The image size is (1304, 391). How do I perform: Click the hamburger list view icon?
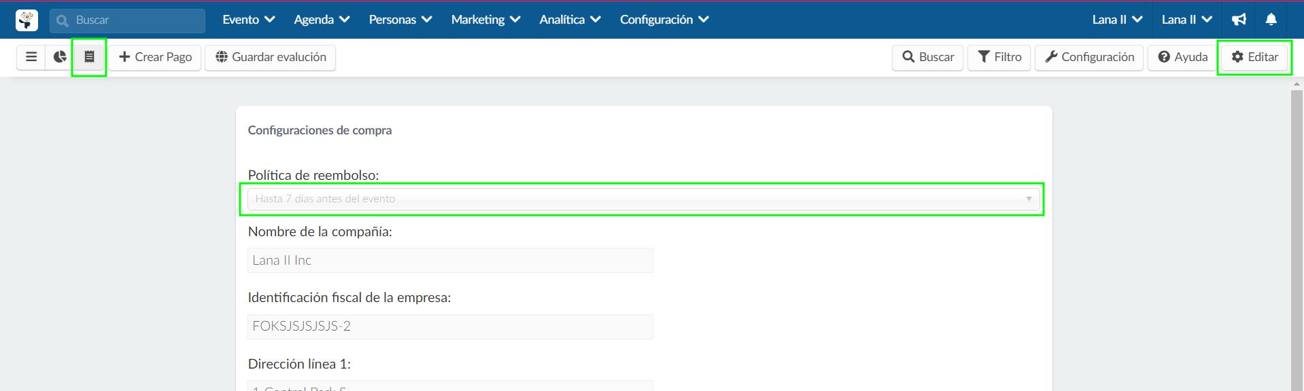click(x=31, y=57)
